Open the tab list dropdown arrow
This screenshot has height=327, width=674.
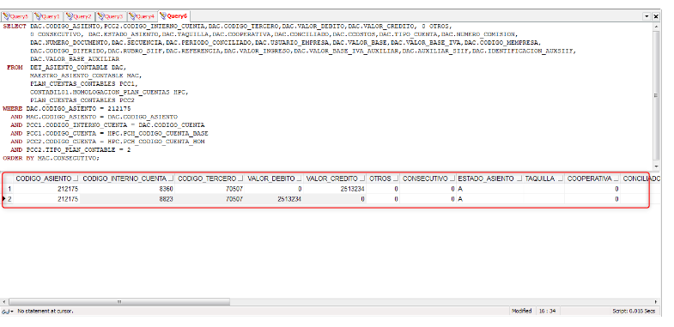(x=647, y=16)
